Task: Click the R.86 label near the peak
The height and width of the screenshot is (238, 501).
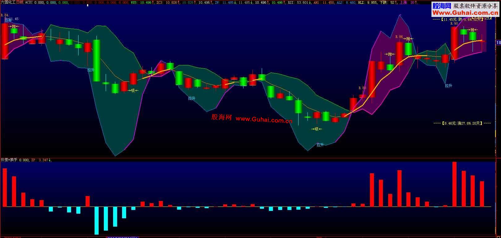Action: click(x=399, y=37)
